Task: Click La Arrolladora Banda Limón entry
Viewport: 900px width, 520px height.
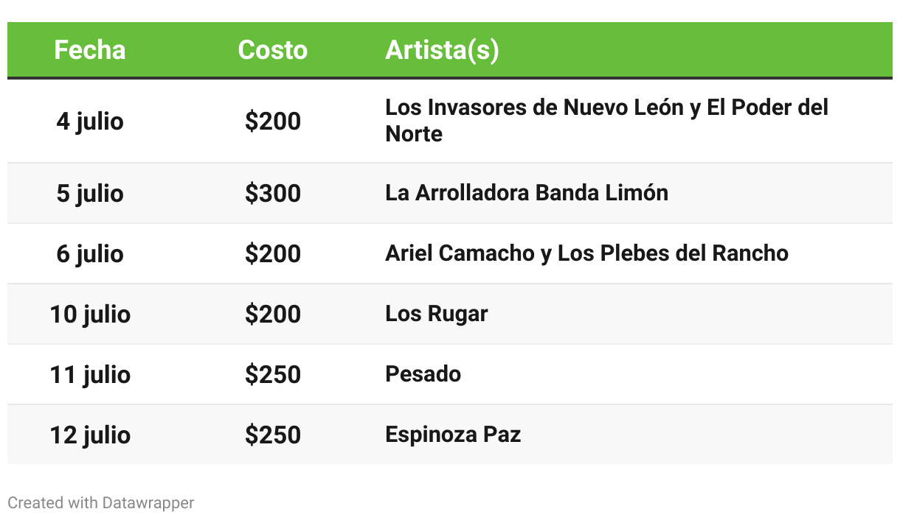Action: [527, 193]
